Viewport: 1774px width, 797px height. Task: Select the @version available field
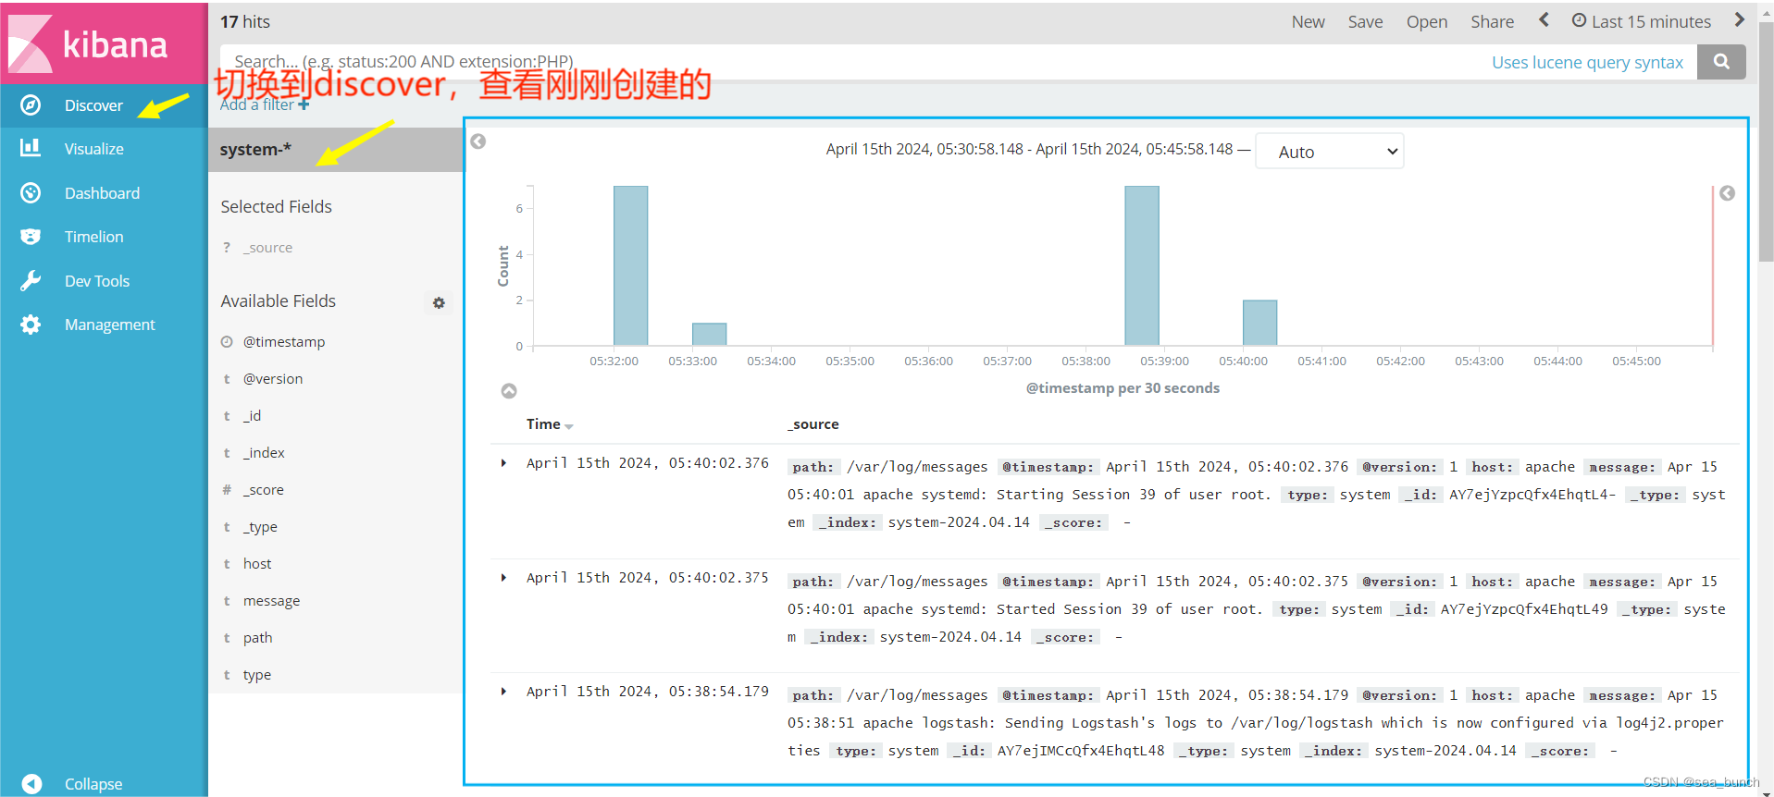pyautogui.click(x=273, y=379)
